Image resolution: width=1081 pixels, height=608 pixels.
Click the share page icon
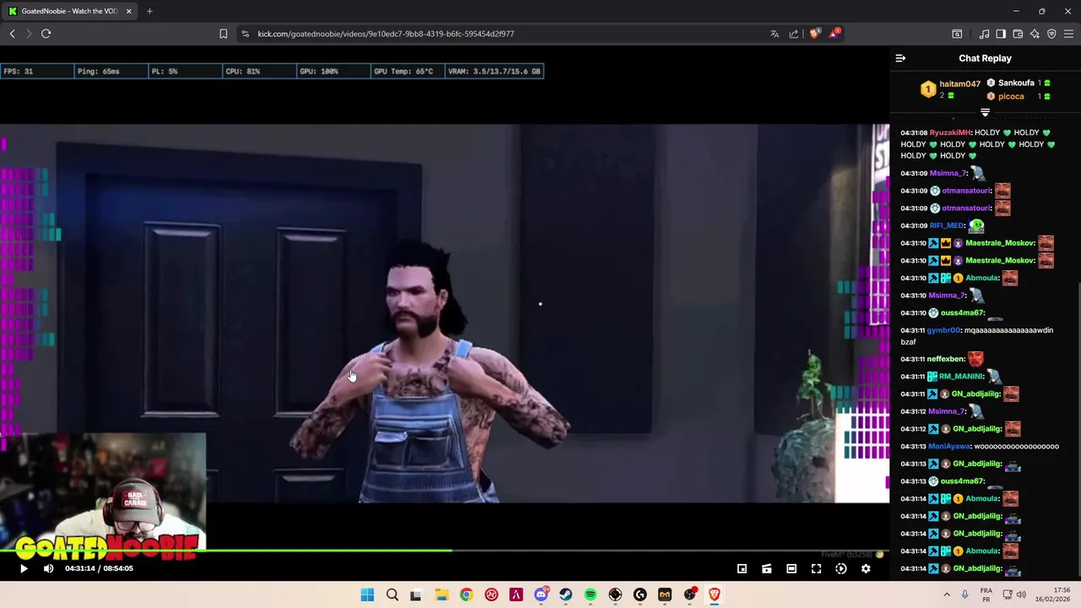pyautogui.click(x=794, y=34)
